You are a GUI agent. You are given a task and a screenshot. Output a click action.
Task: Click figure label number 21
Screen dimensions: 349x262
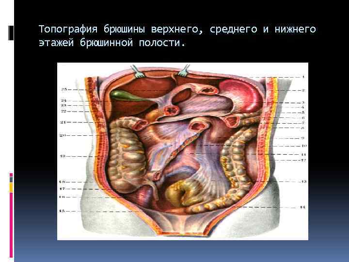(x=63, y=122)
